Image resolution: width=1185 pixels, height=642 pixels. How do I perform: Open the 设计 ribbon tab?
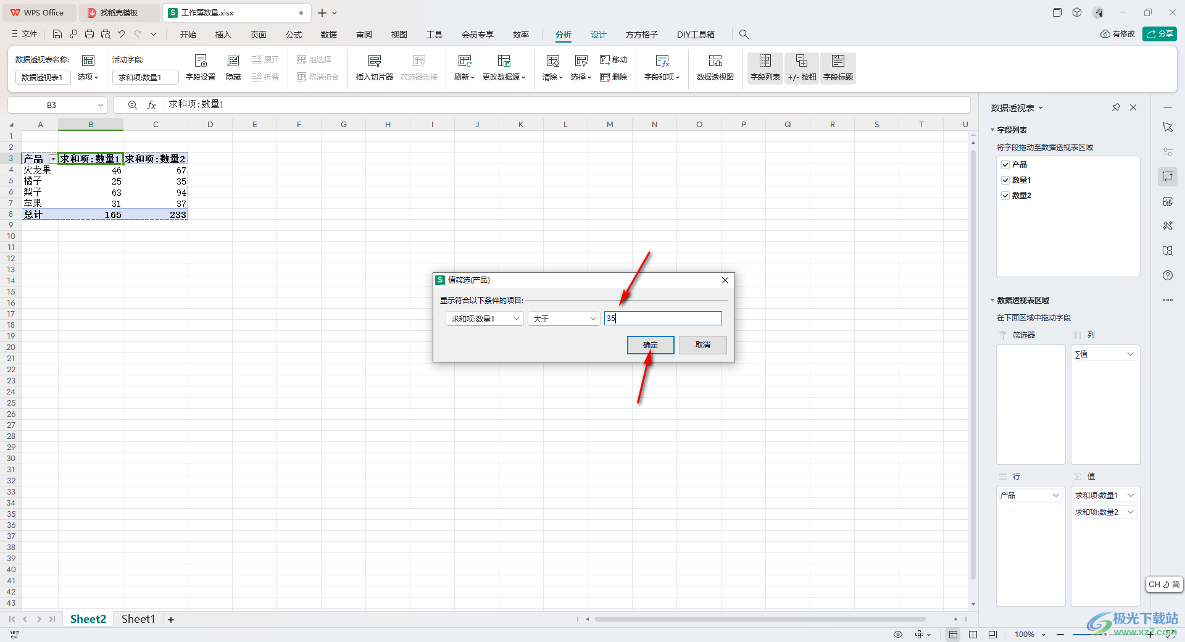tap(599, 35)
